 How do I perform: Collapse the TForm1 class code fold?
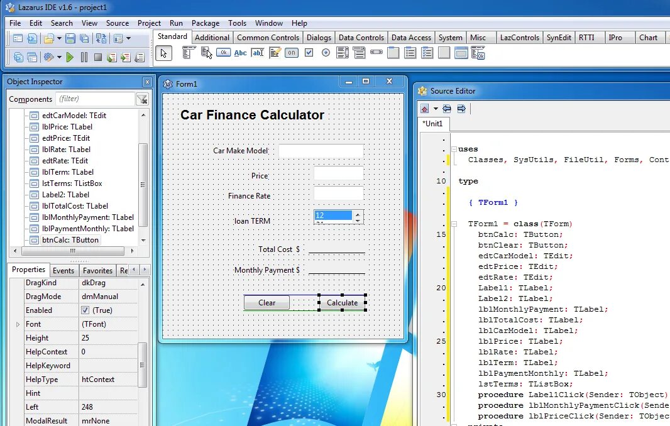454,224
